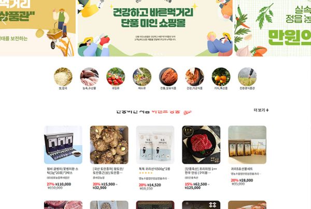Click the previous banner arrow on carousel
The image size is (311, 209).
point(4,21)
